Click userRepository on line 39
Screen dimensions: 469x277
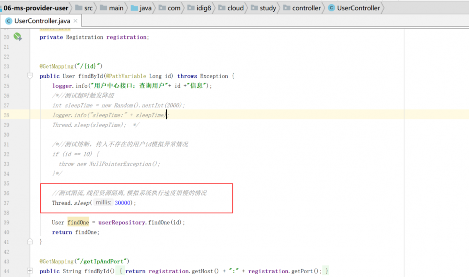(122, 222)
